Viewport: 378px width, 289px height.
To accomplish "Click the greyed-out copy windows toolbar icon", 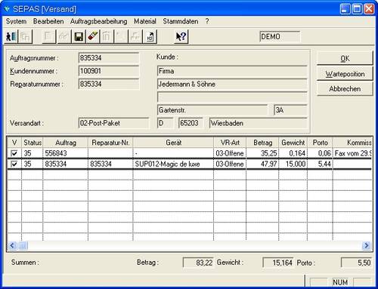I will pos(25,37).
